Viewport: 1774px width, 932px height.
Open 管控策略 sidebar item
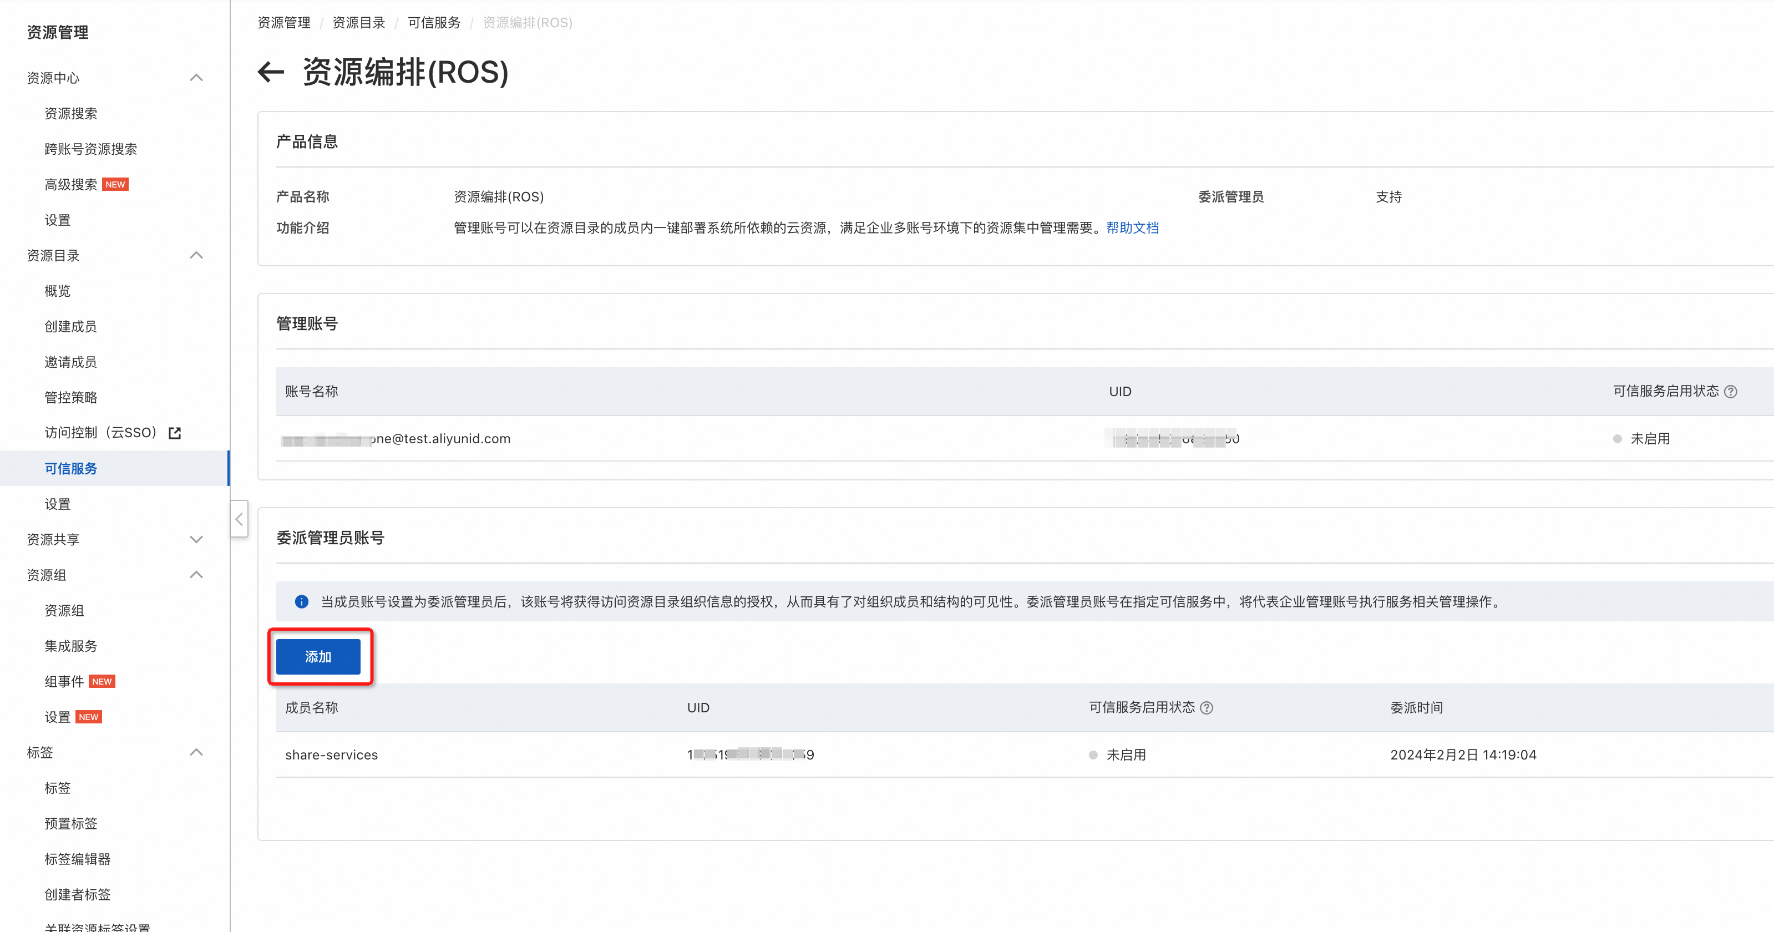(x=71, y=397)
